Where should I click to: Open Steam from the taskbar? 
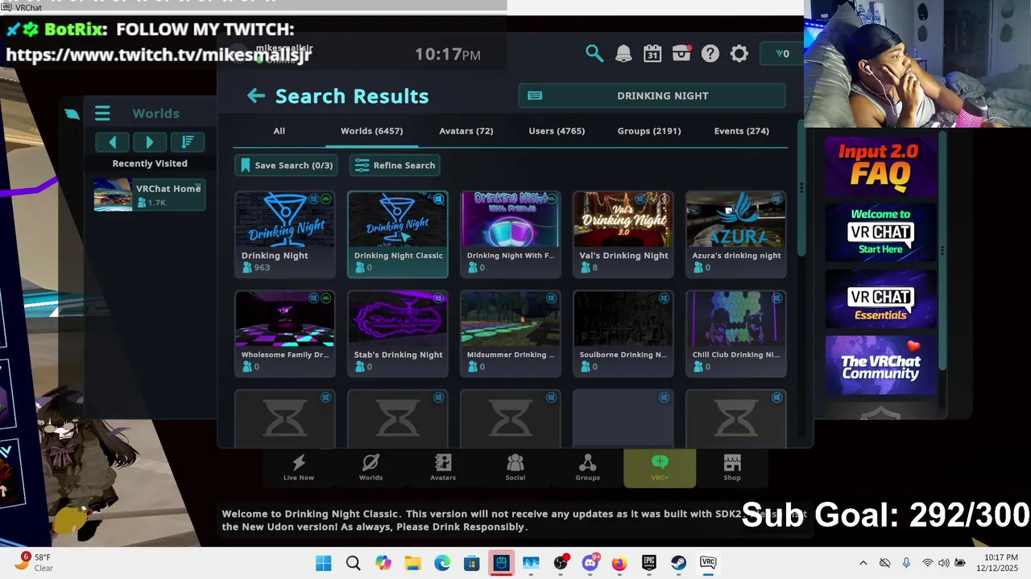click(x=679, y=563)
